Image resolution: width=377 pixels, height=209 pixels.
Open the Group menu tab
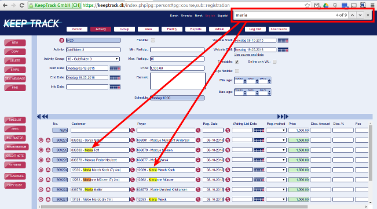(x=125, y=29)
